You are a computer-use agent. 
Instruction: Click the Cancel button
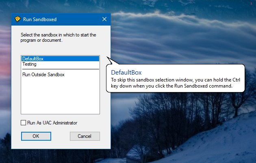(85, 136)
